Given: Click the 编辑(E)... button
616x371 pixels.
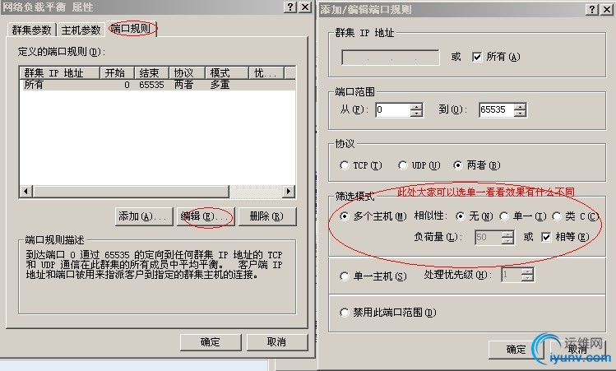Looking at the screenshot, I should coord(206,216).
